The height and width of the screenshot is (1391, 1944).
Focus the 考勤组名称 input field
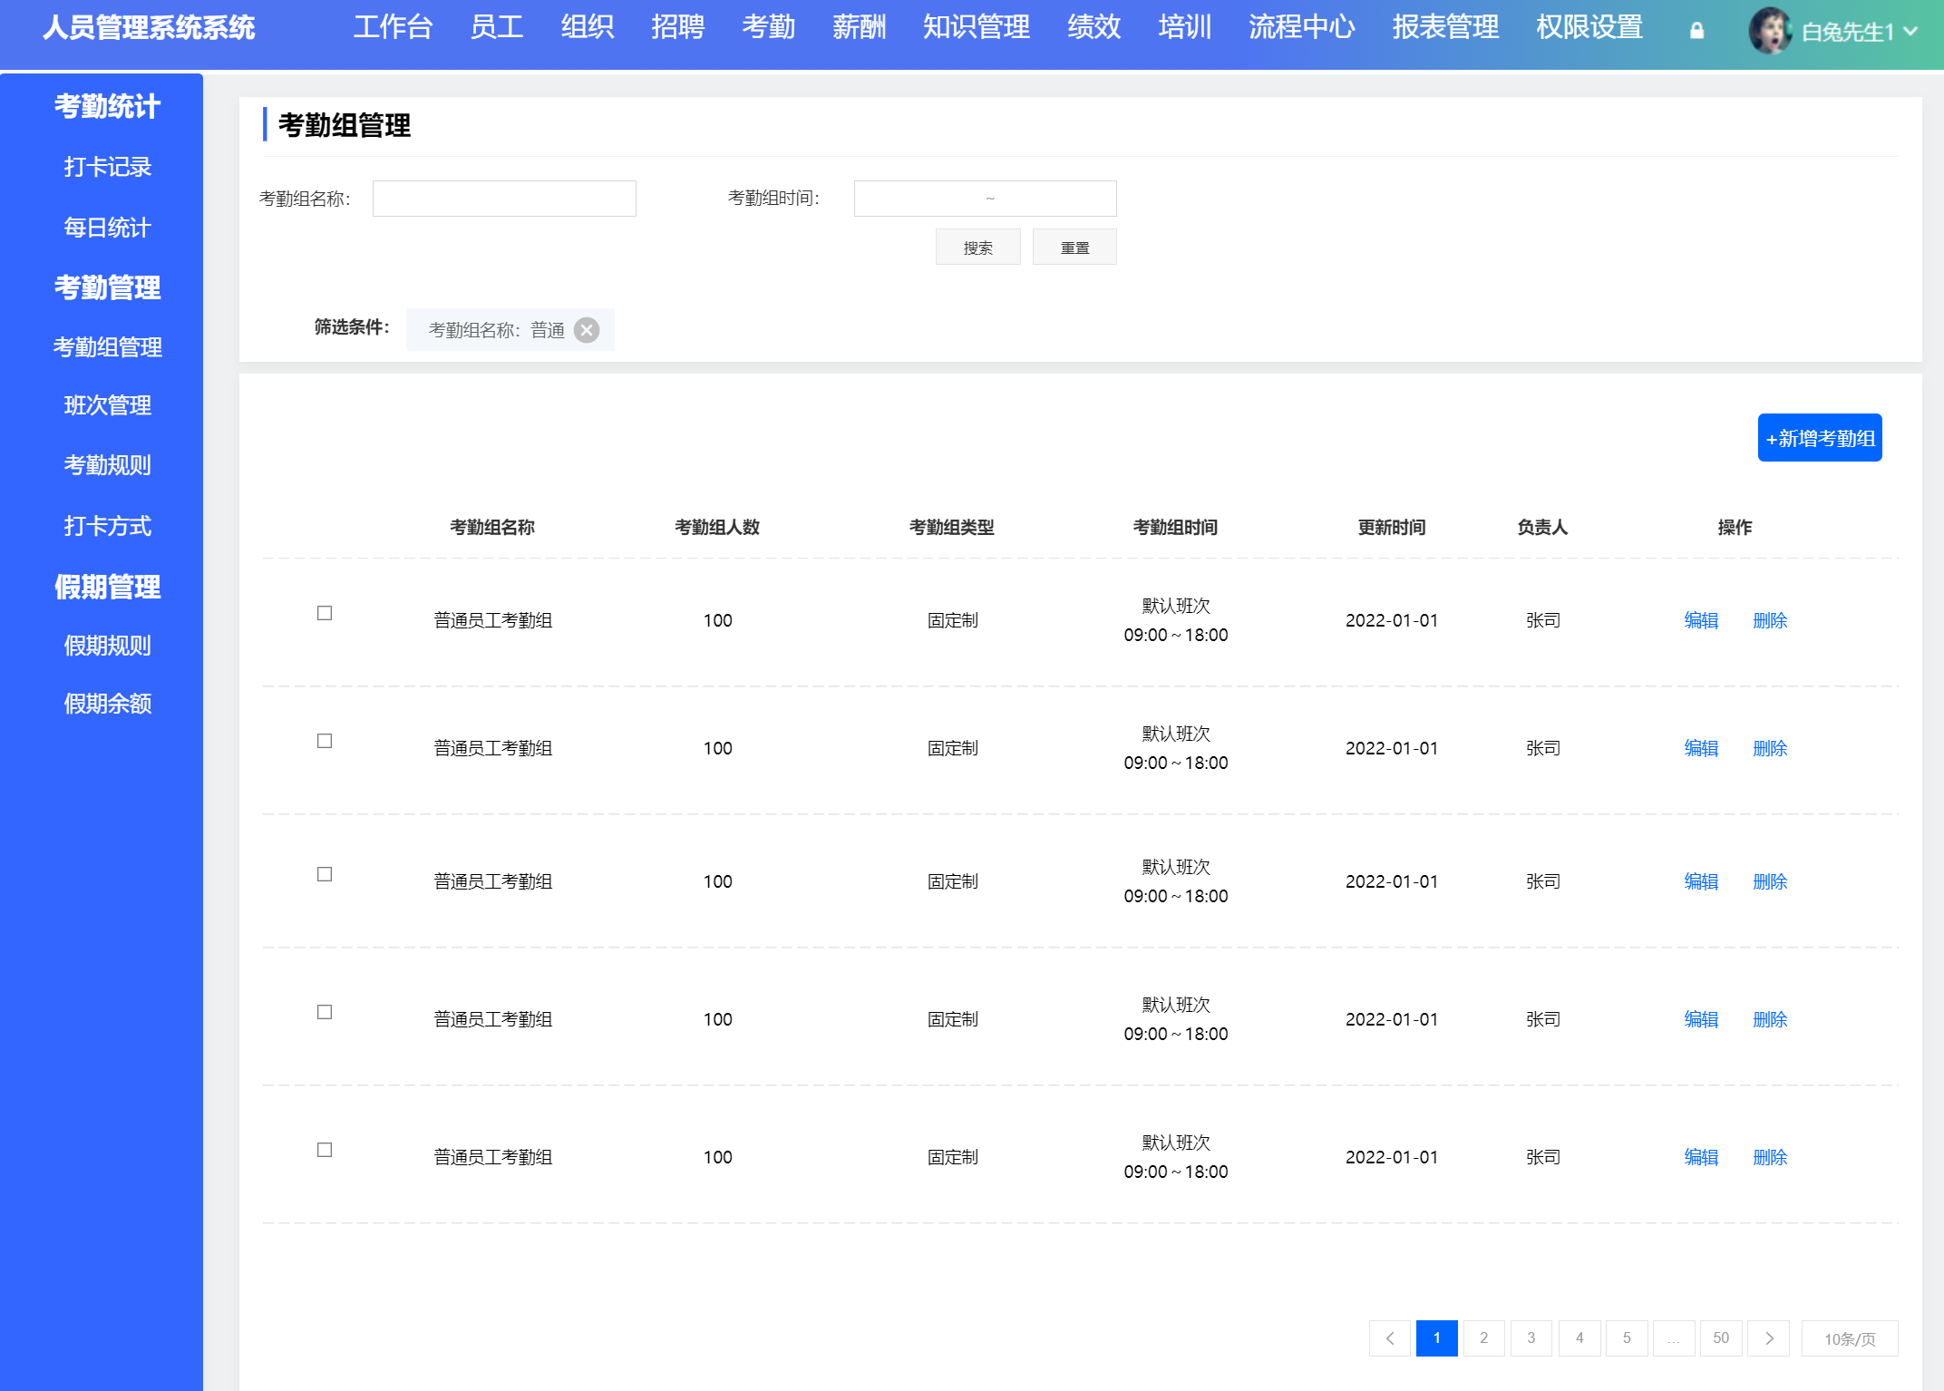(504, 198)
